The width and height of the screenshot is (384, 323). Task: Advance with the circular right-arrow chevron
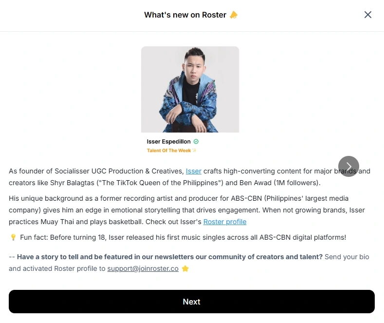point(348,167)
